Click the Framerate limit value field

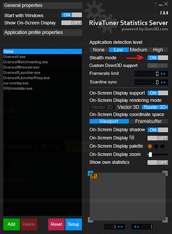[147, 74]
